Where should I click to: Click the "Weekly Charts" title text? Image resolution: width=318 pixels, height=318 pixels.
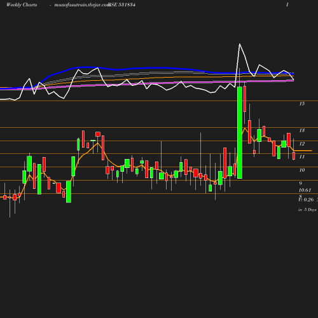pos(22,5)
